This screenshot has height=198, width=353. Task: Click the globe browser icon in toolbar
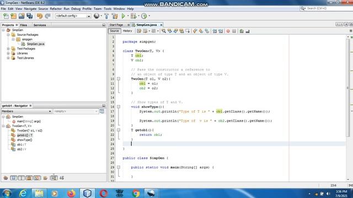[97, 16]
